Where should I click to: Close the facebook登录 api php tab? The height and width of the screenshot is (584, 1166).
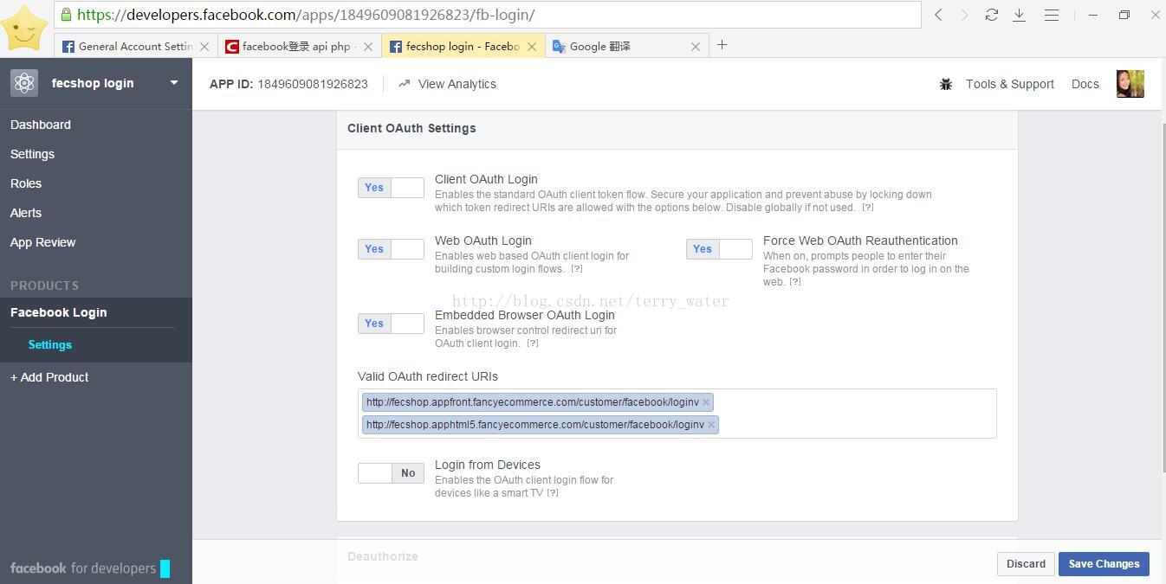click(367, 47)
